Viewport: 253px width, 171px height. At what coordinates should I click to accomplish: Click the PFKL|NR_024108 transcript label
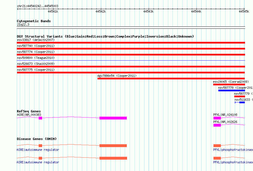pos(225,115)
